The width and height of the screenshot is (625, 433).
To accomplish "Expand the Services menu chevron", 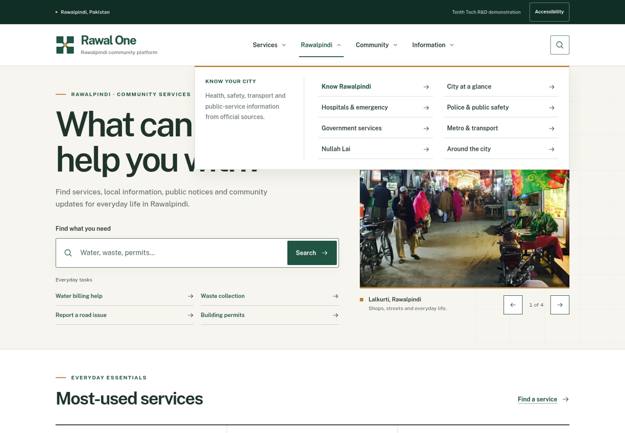I will coord(284,45).
